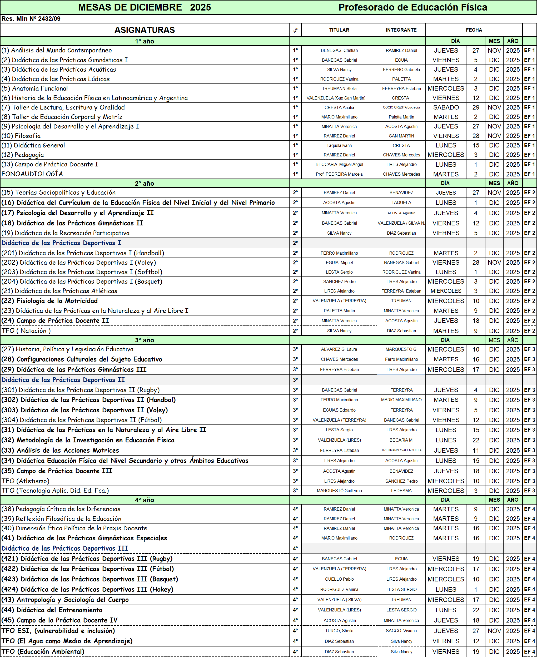Click the TITULAR column header
Image resolution: width=537 pixels, height=657 pixels.
click(339, 30)
